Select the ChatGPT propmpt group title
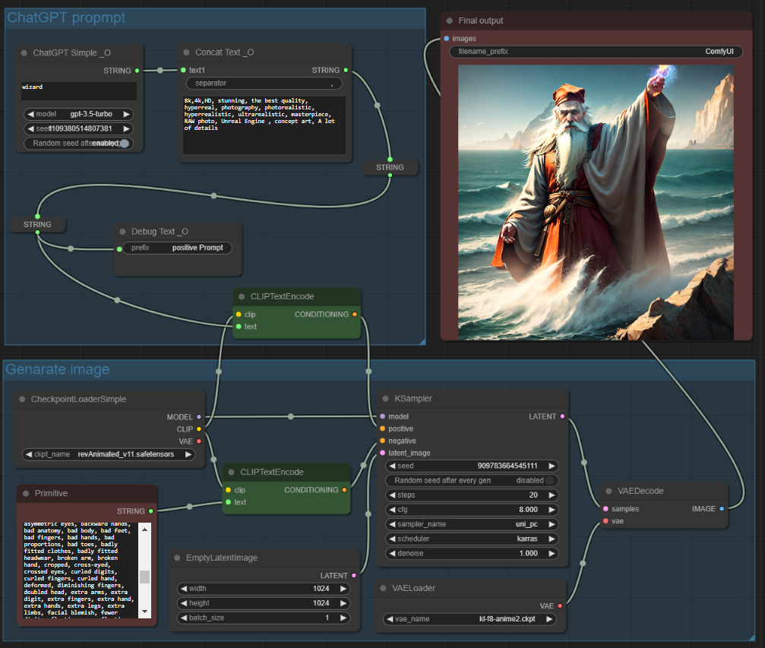The image size is (765, 648). point(66,17)
